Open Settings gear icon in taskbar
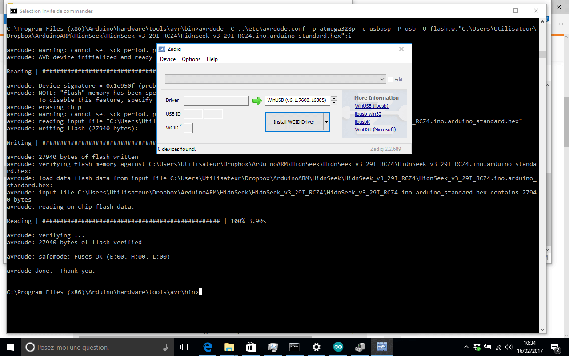Viewport: 569px width, 356px height. click(x=317, y=347)
